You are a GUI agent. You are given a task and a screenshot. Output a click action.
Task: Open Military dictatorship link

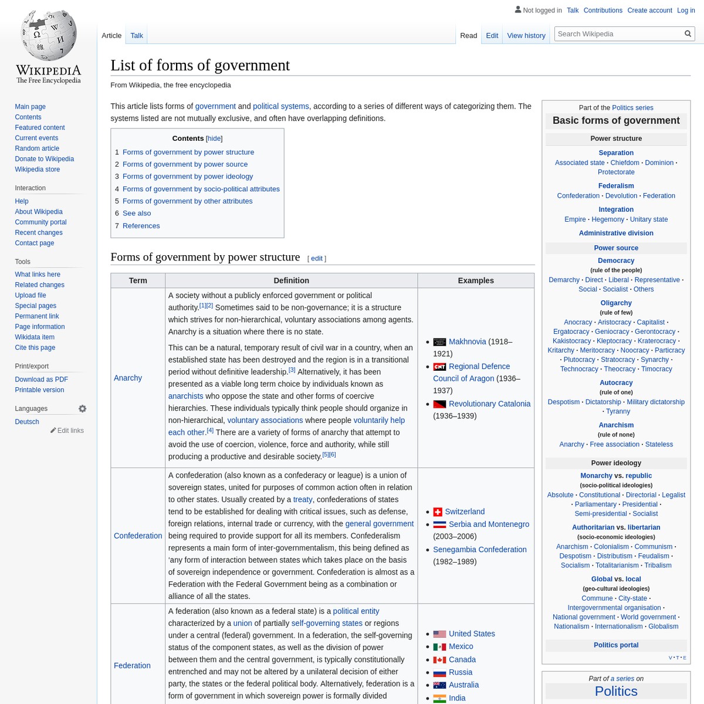tap(655, 402)
